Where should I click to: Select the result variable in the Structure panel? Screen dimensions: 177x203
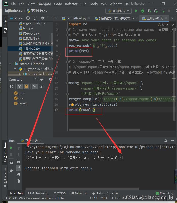20,103
